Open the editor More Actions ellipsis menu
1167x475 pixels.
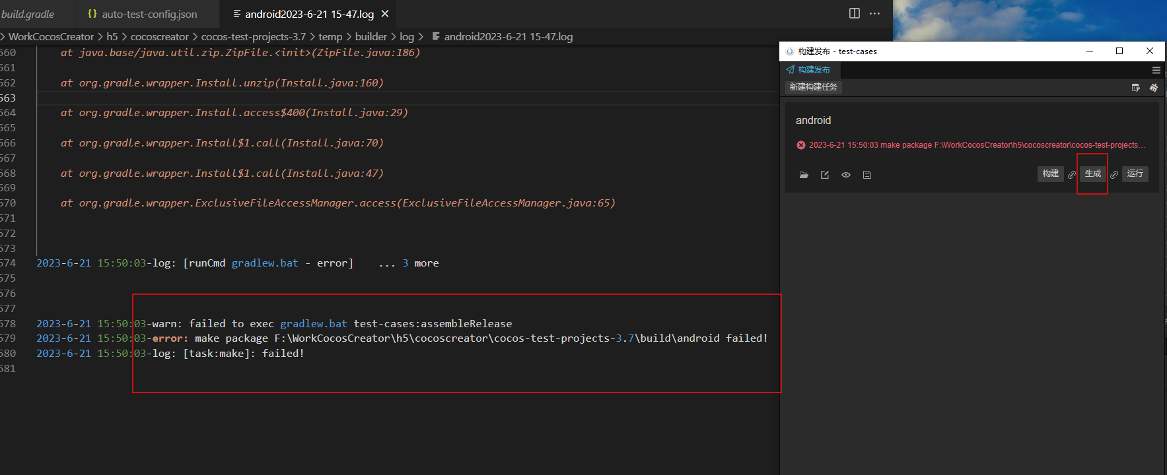(x=875, y=14)
